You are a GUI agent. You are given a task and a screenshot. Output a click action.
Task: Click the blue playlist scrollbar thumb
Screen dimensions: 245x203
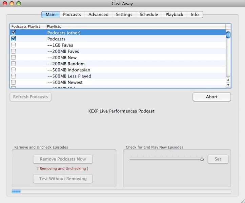(x=228, y=35)
